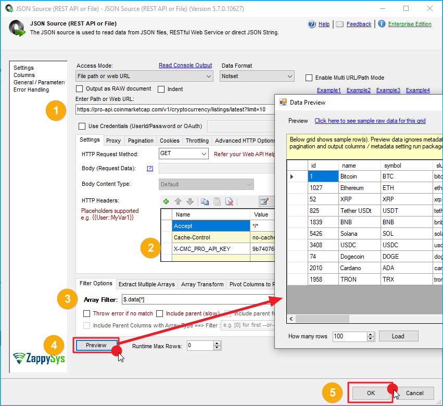Open the Access Mode dropdown

click(144, 77)
